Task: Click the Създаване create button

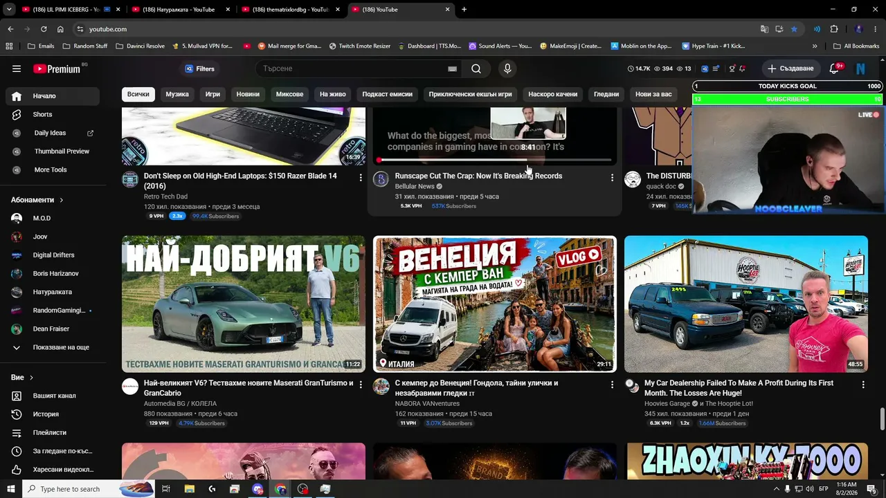Action: pyautogui.click(x=790, y=68)
